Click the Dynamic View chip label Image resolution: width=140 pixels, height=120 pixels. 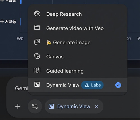pos(74,106)
